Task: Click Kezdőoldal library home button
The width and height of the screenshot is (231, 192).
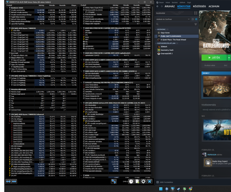Action: (x=174, y=13)
